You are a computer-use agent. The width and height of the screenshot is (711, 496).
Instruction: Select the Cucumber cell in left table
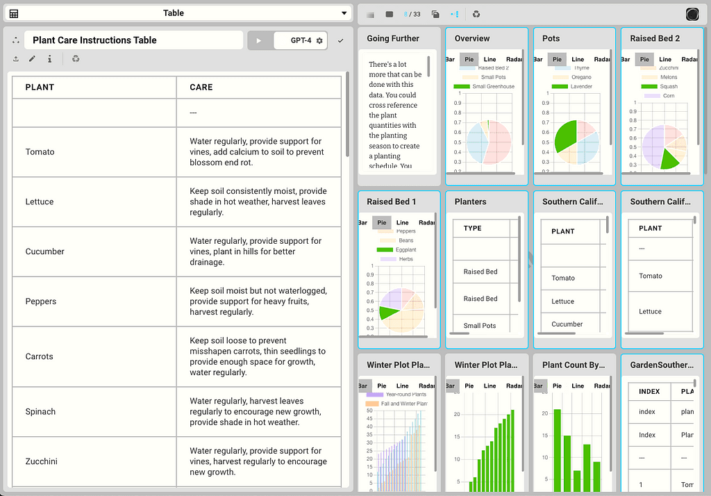[x=94, y=252]
